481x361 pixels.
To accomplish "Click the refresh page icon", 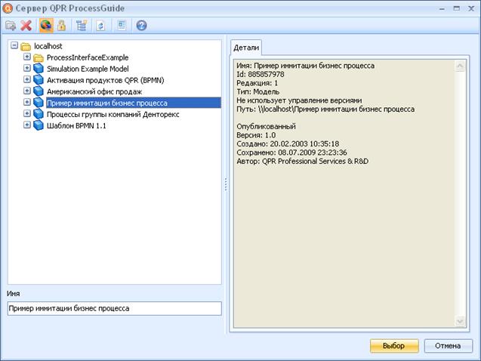I will (100, 26).
